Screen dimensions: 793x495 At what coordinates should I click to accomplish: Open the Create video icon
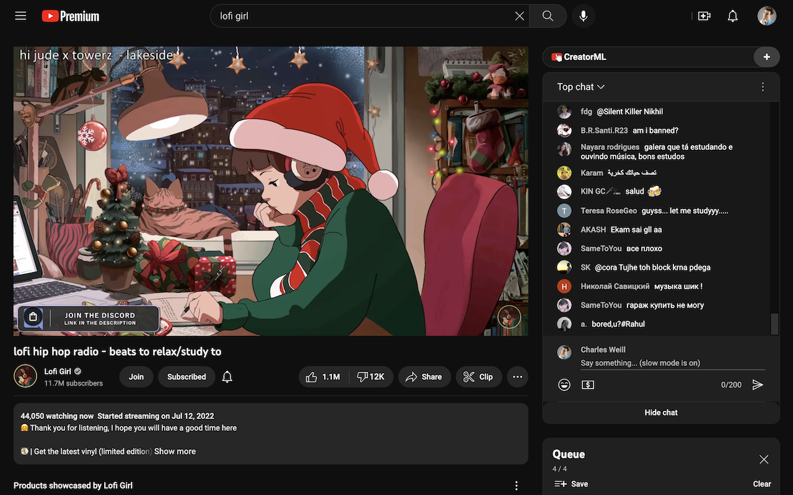pyautogui.click(x=704, y=16)
